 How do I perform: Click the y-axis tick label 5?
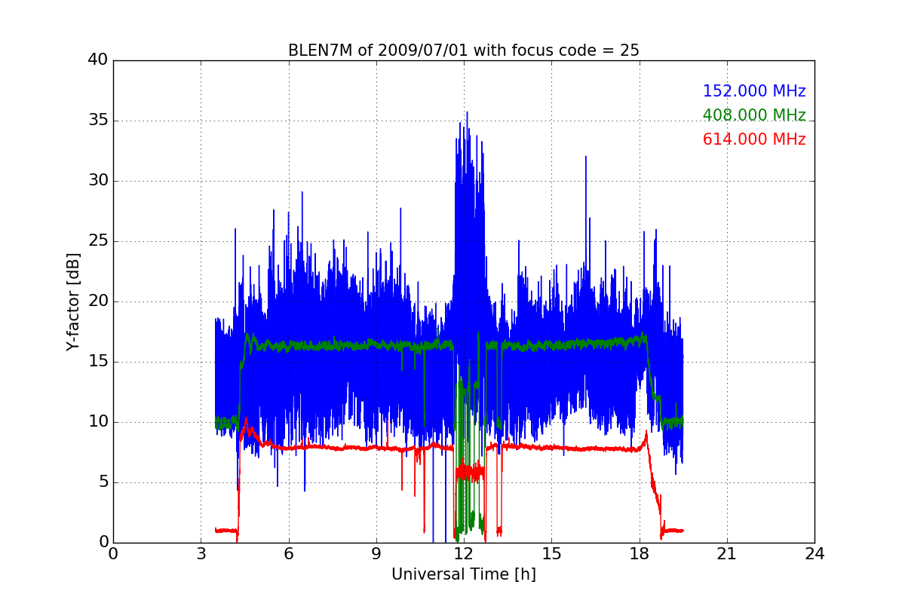coord(103,482)
